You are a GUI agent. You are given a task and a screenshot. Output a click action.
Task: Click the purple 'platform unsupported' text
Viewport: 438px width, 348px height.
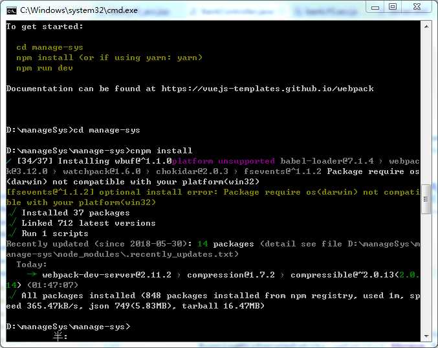click(223, 161)
